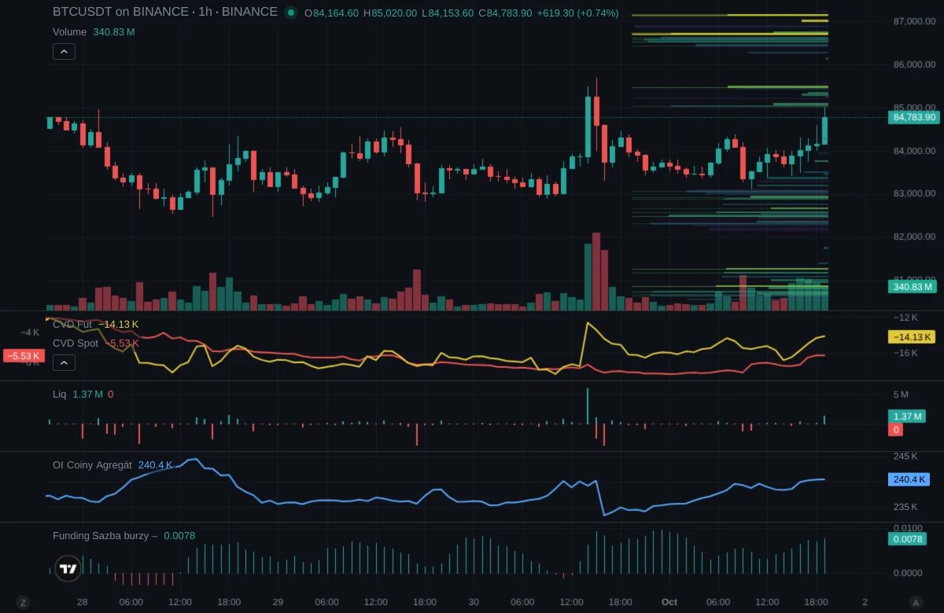
Task: Click the 30 date label on the time axis
Action: (474, 602)
